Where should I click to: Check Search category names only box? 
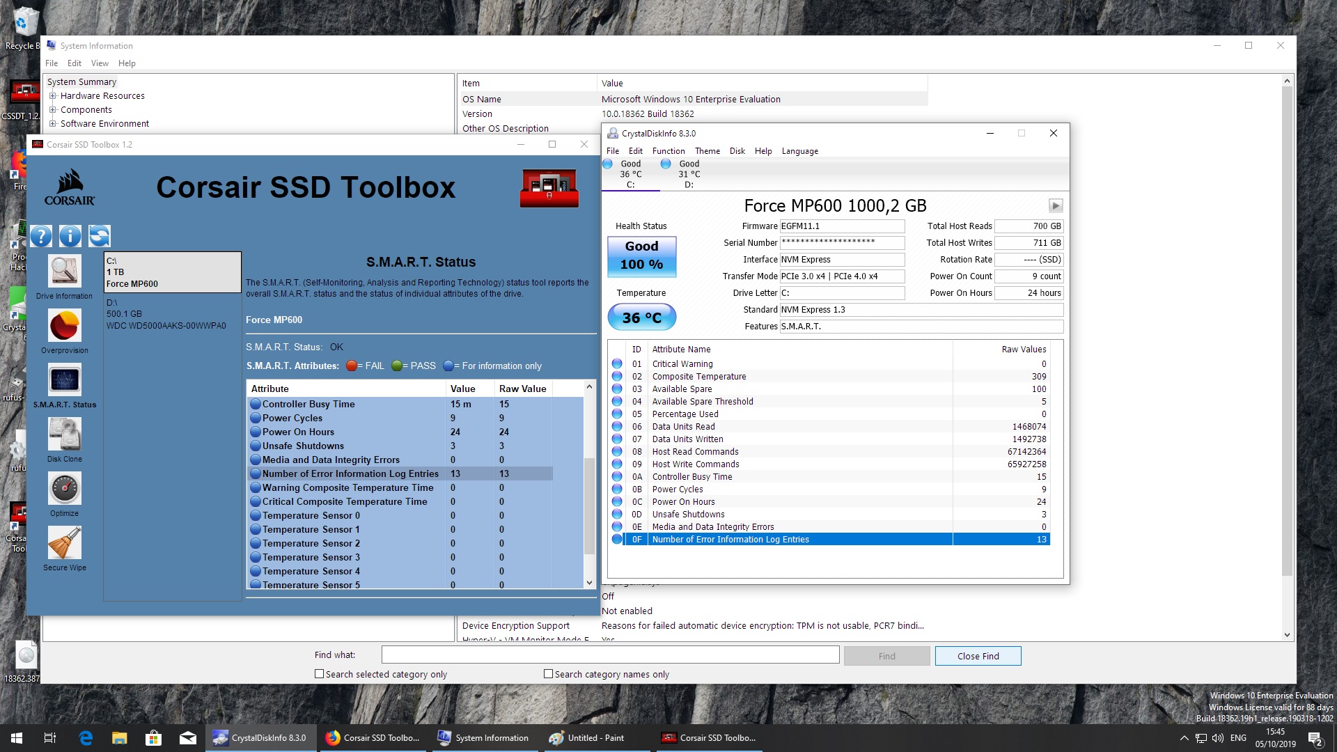[x=549, y=674]
